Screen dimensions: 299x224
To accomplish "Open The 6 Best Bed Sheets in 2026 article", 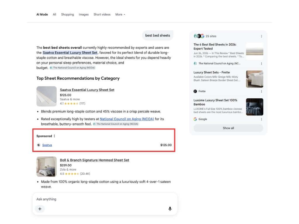I will coord(215,46).
